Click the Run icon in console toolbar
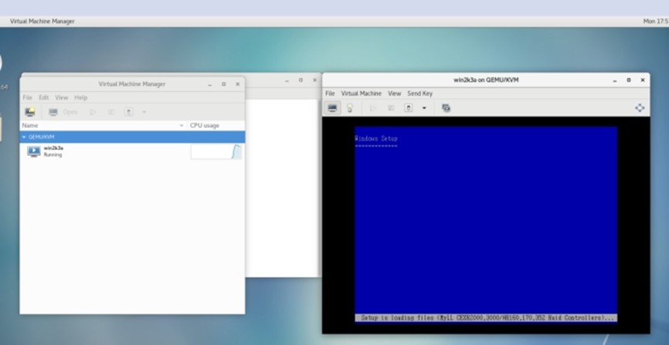This screenshot has width=669, height=345. (373, 108)
